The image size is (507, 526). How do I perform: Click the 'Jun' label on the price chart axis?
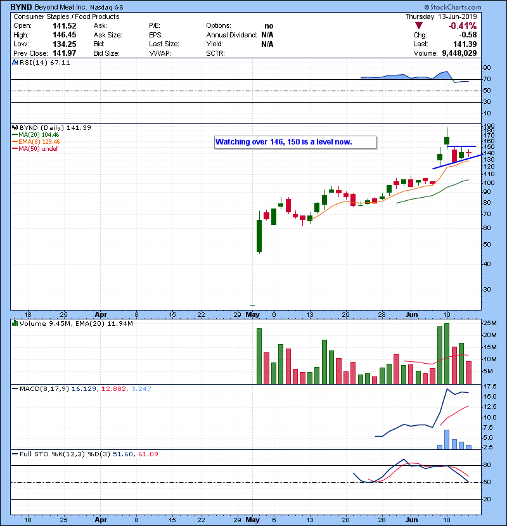pyautogui.click(x=411, y=315)
